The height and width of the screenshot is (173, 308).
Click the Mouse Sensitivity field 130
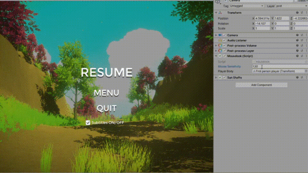[x=280, y=66]
